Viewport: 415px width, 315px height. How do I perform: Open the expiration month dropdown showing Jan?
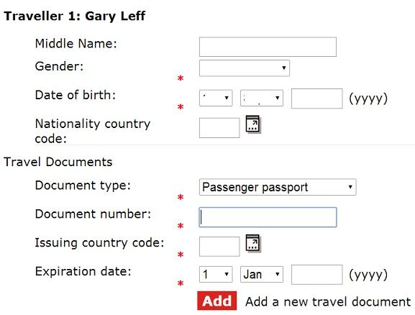pos(262,274)
